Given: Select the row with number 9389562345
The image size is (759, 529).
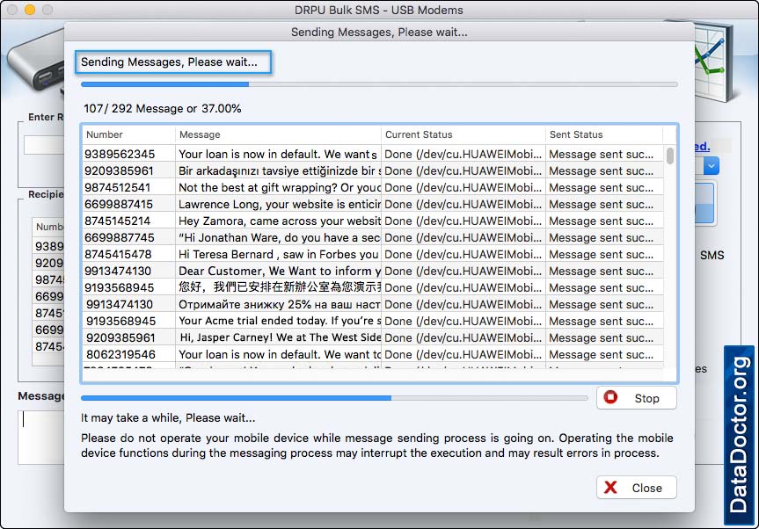Looking at the screenshot, I should pos(373,154).
